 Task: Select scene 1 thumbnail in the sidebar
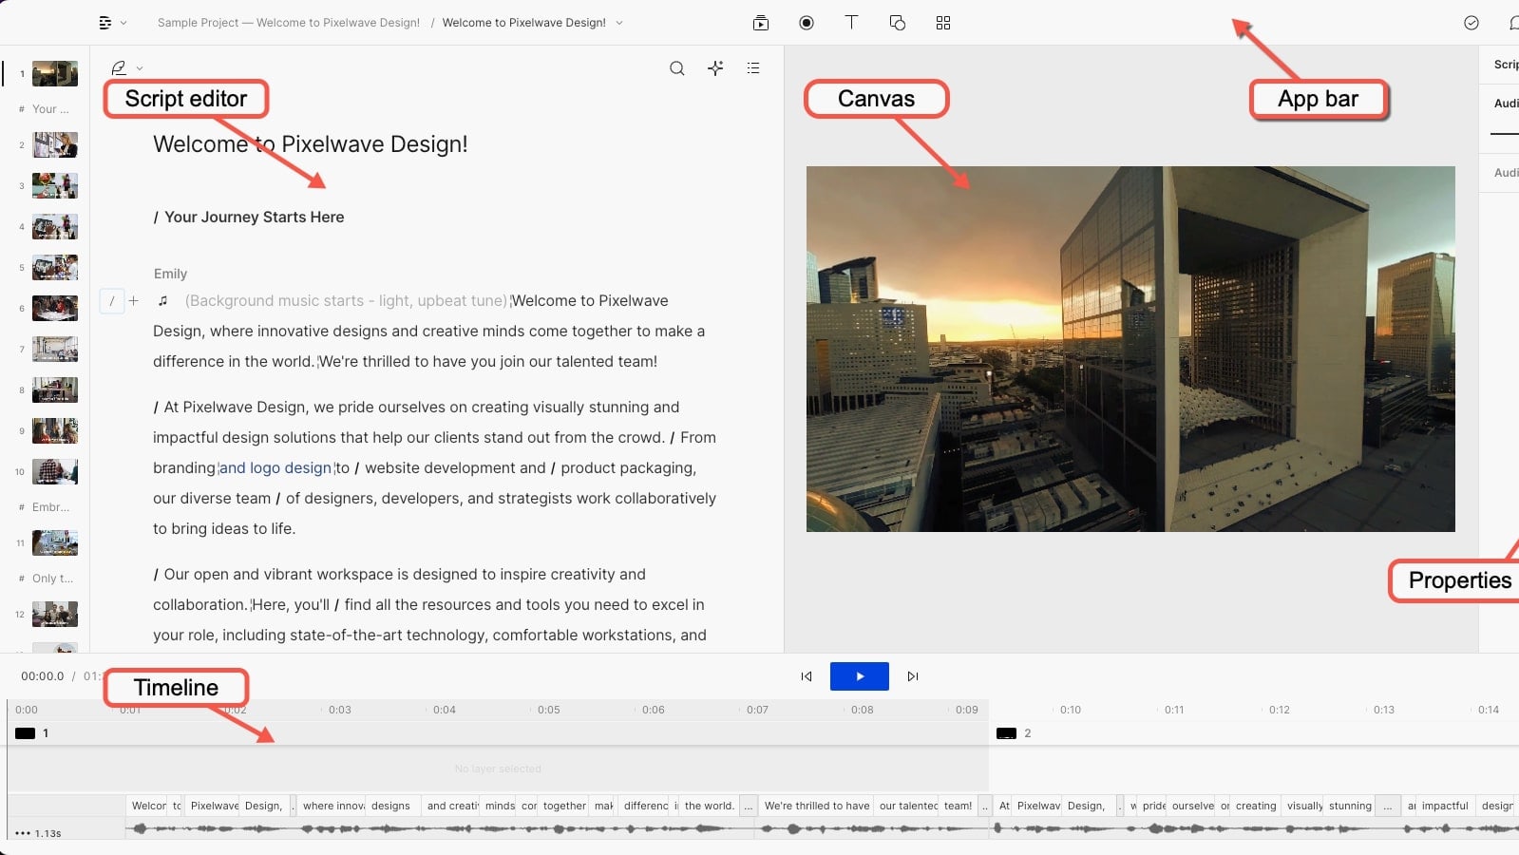coord(55,73)
